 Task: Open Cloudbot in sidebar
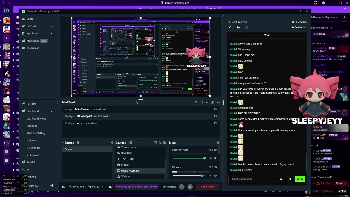[x=31, y=126]
